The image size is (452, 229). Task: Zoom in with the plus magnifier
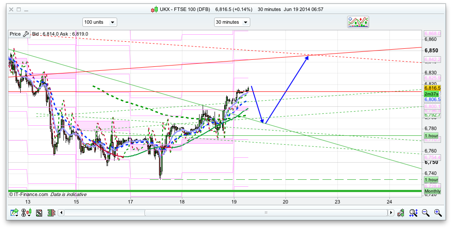click(x=438, y=213)
